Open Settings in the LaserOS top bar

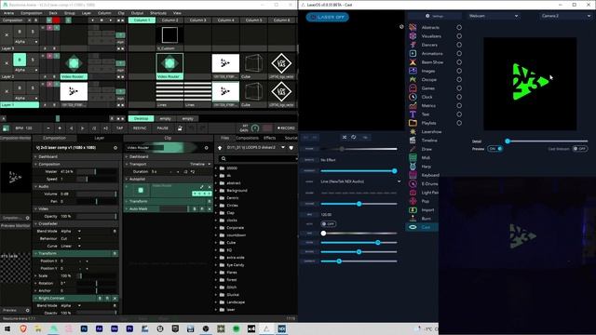pos(435,16)
